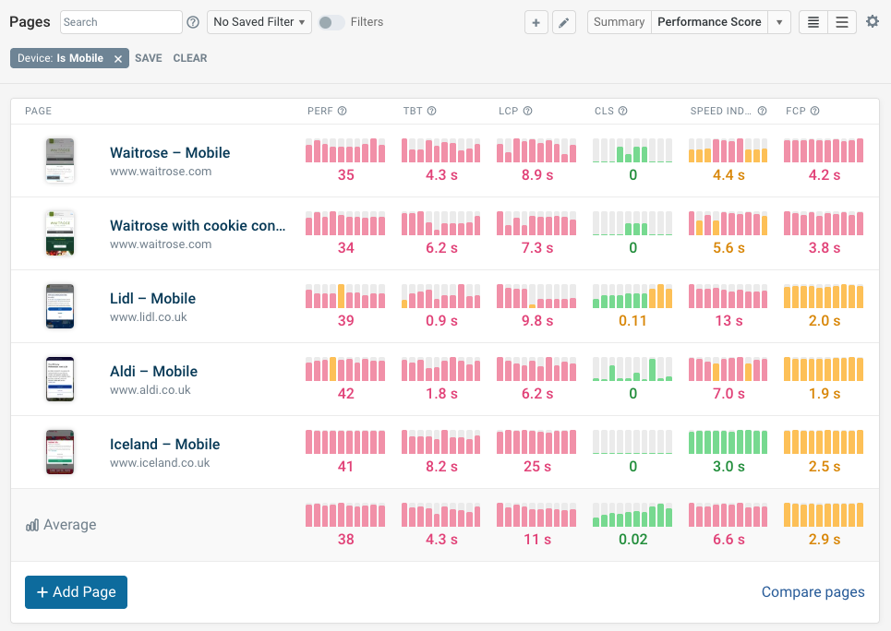The width and height of the screenshot is (891, 631).
Task: Click Lidl – Mobile screenshot thumbnail
Action: (x=60, y=306)
